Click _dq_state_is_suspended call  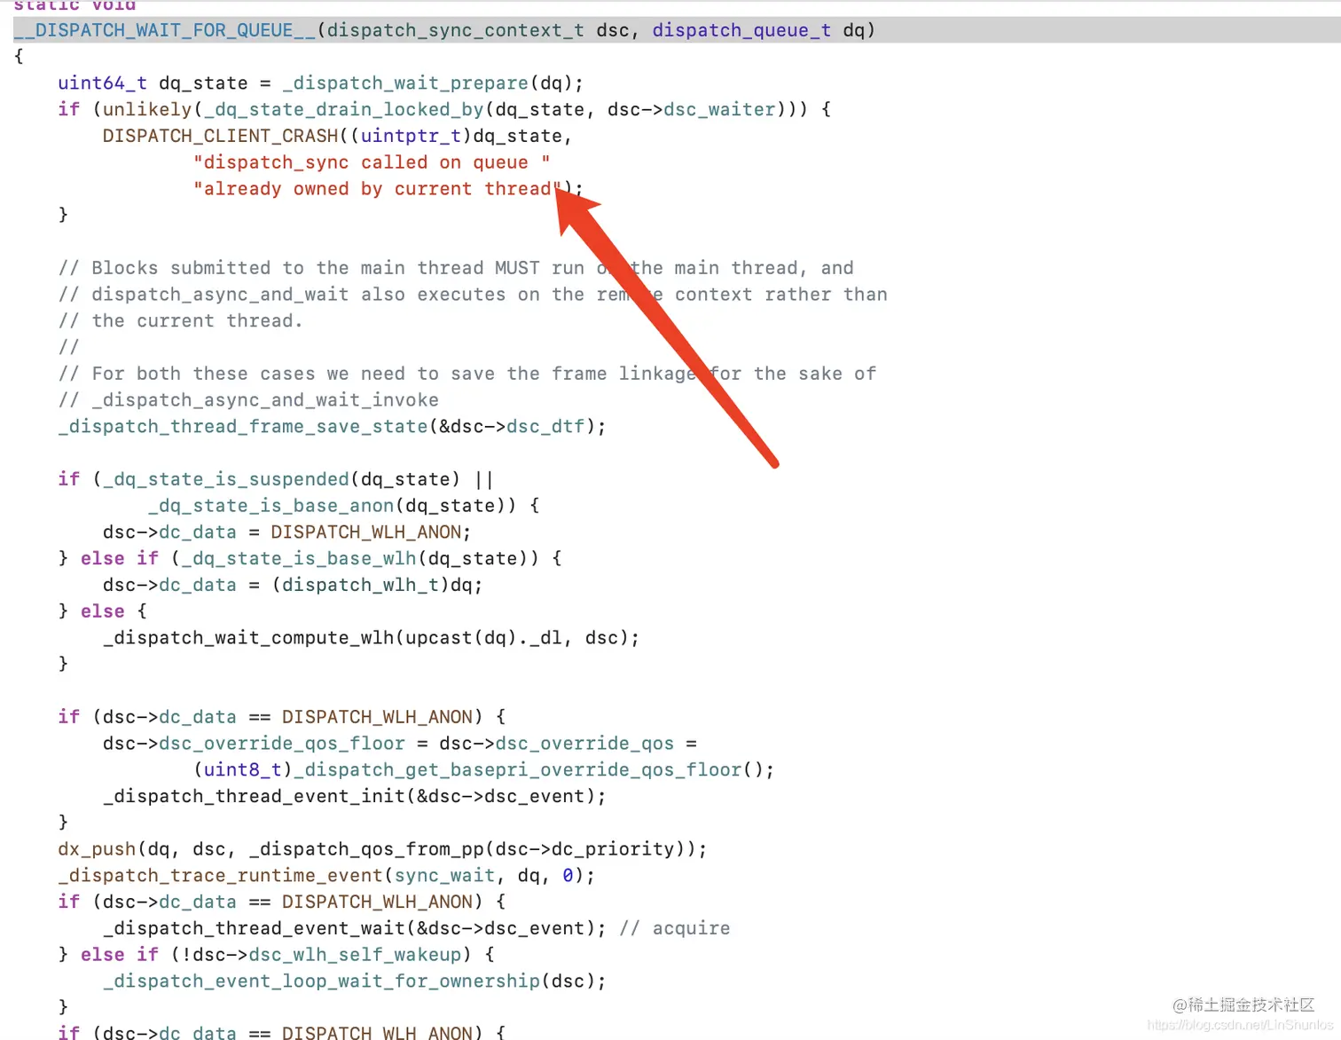pos(226,479)
